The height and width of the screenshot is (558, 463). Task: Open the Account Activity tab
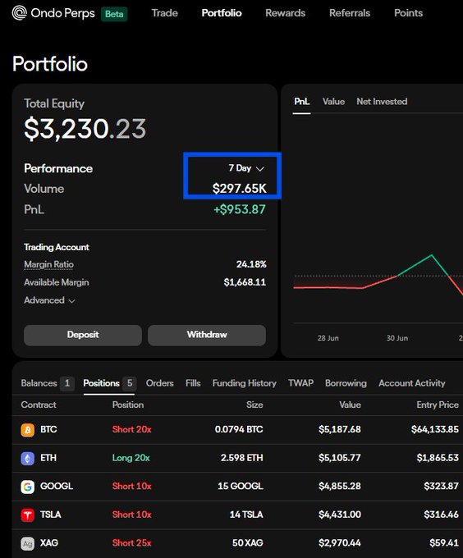click(412, 383)
